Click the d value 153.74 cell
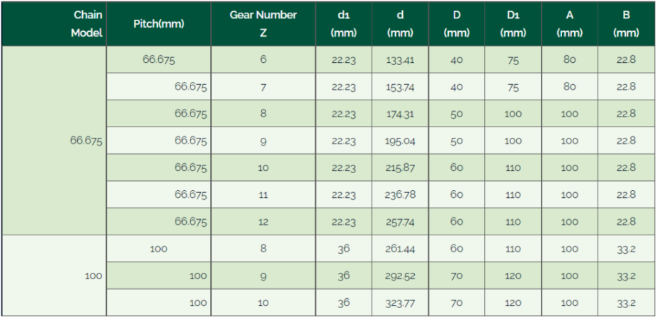The height and width of the screenshot is (318, 657). tap(400, 87)
